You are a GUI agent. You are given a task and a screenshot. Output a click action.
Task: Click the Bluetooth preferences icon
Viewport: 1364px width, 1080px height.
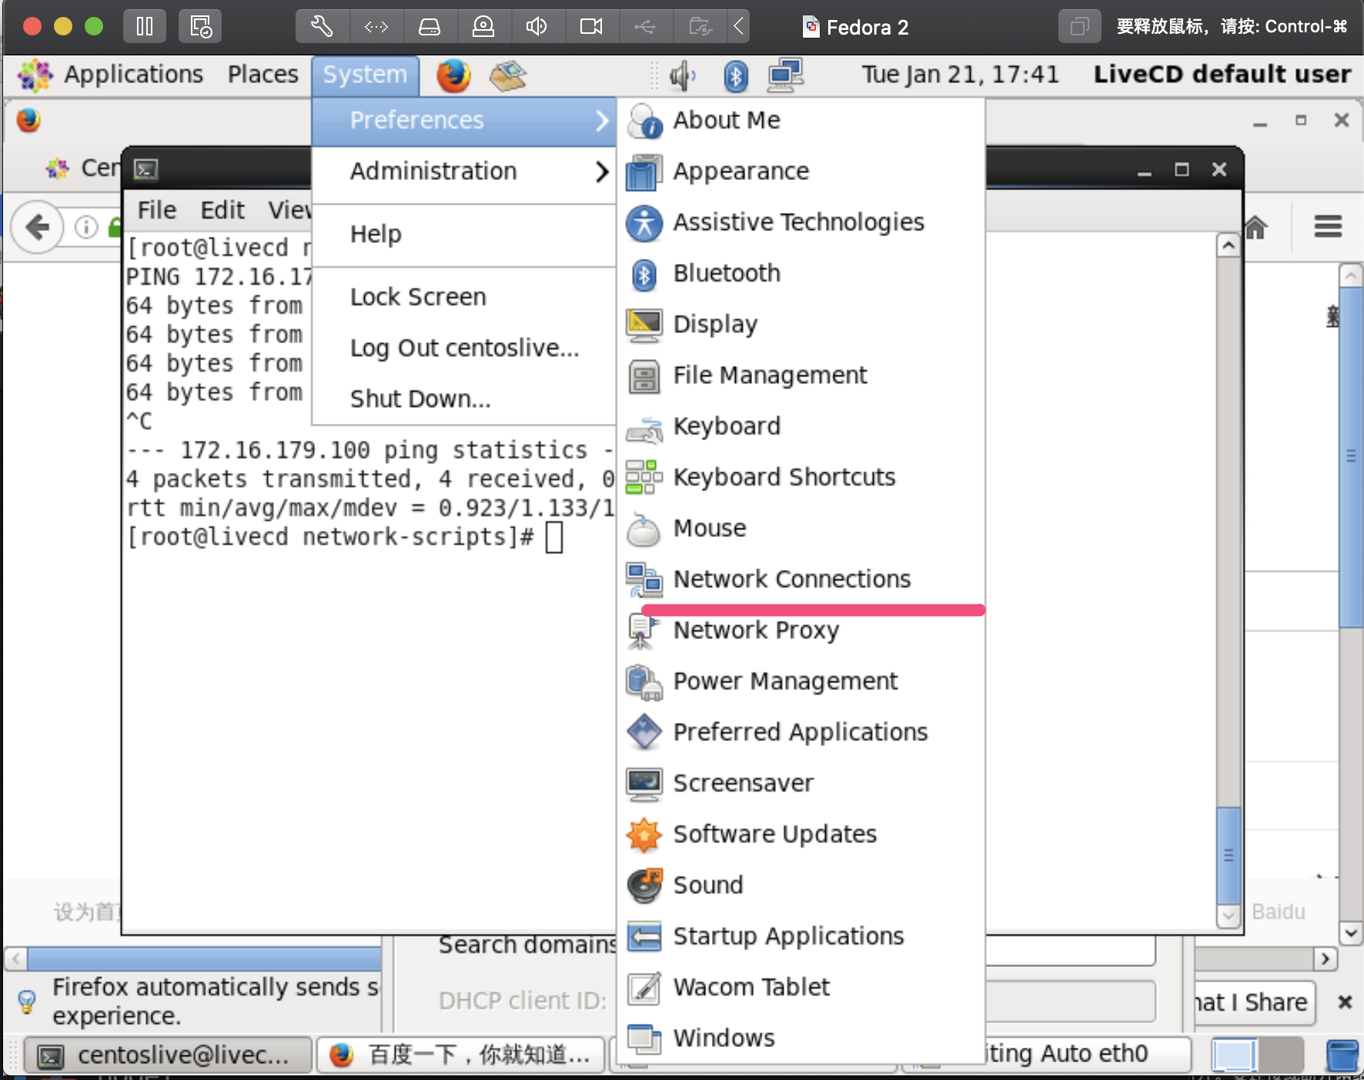point(644,274)
